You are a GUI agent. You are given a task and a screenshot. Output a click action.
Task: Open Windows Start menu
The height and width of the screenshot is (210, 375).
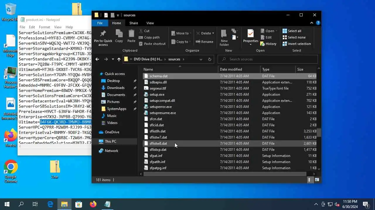[x=7, y=204]
